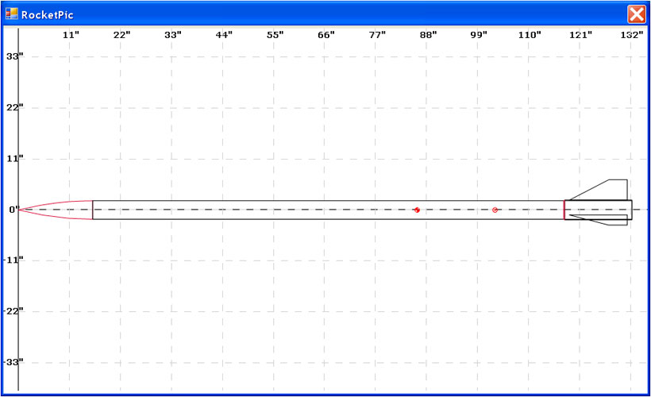Click the RocketPic title bar app icon

coord(12,13)
